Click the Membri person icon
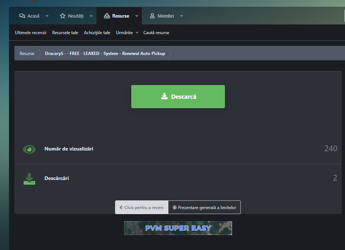The width and height of the screenshot is (345, 250). point(152,16)
